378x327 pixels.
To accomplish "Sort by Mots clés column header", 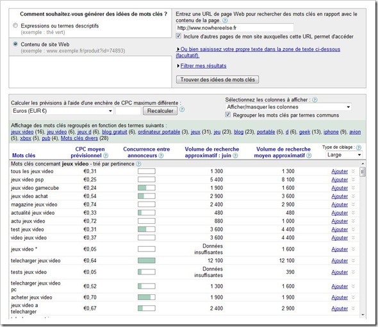I will point(24,155).
